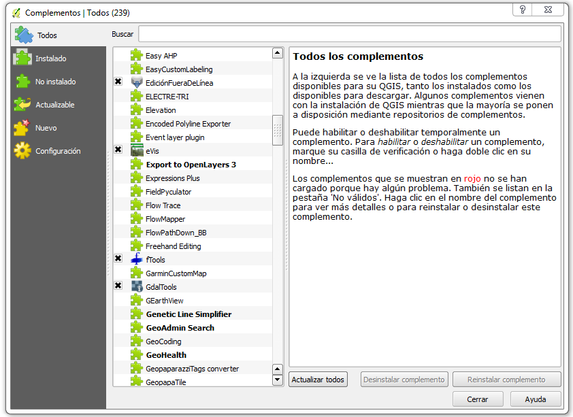Click the FieldPyculator plugin icon

[x=137, y=191]
